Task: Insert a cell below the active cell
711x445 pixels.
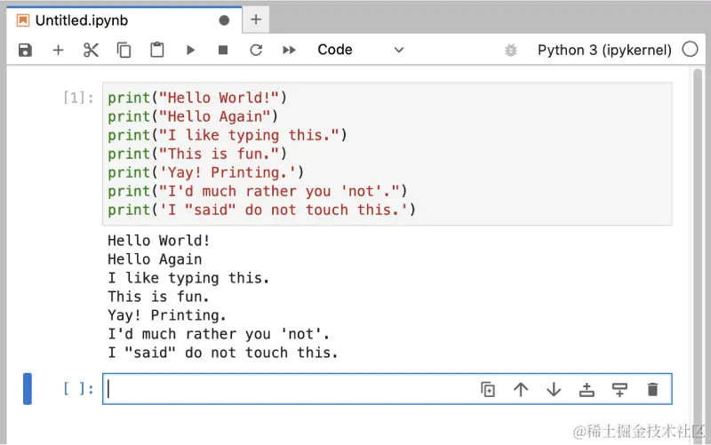Action: pyautogui.click(x=619, y=389)
